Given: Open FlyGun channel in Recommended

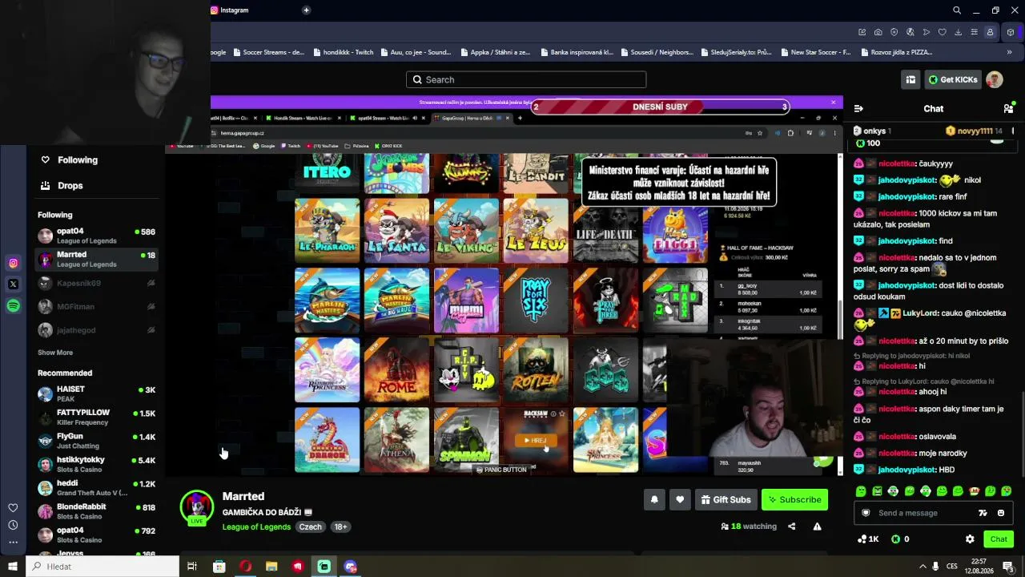Looking at the screenshot, I should point(97,441).
